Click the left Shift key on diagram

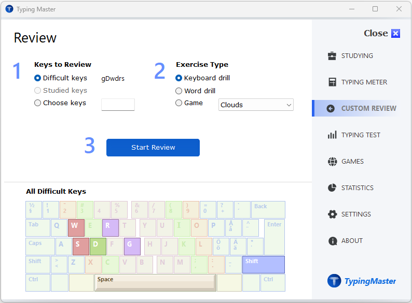(x=38, y=265)
